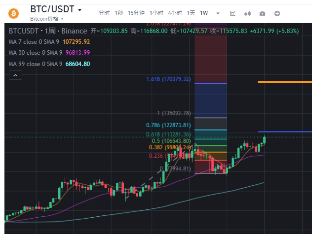The width and height of the screenshot is (312, 234).
Task: Switch to the 1小时 interval
Action: [x=156, y=13]
